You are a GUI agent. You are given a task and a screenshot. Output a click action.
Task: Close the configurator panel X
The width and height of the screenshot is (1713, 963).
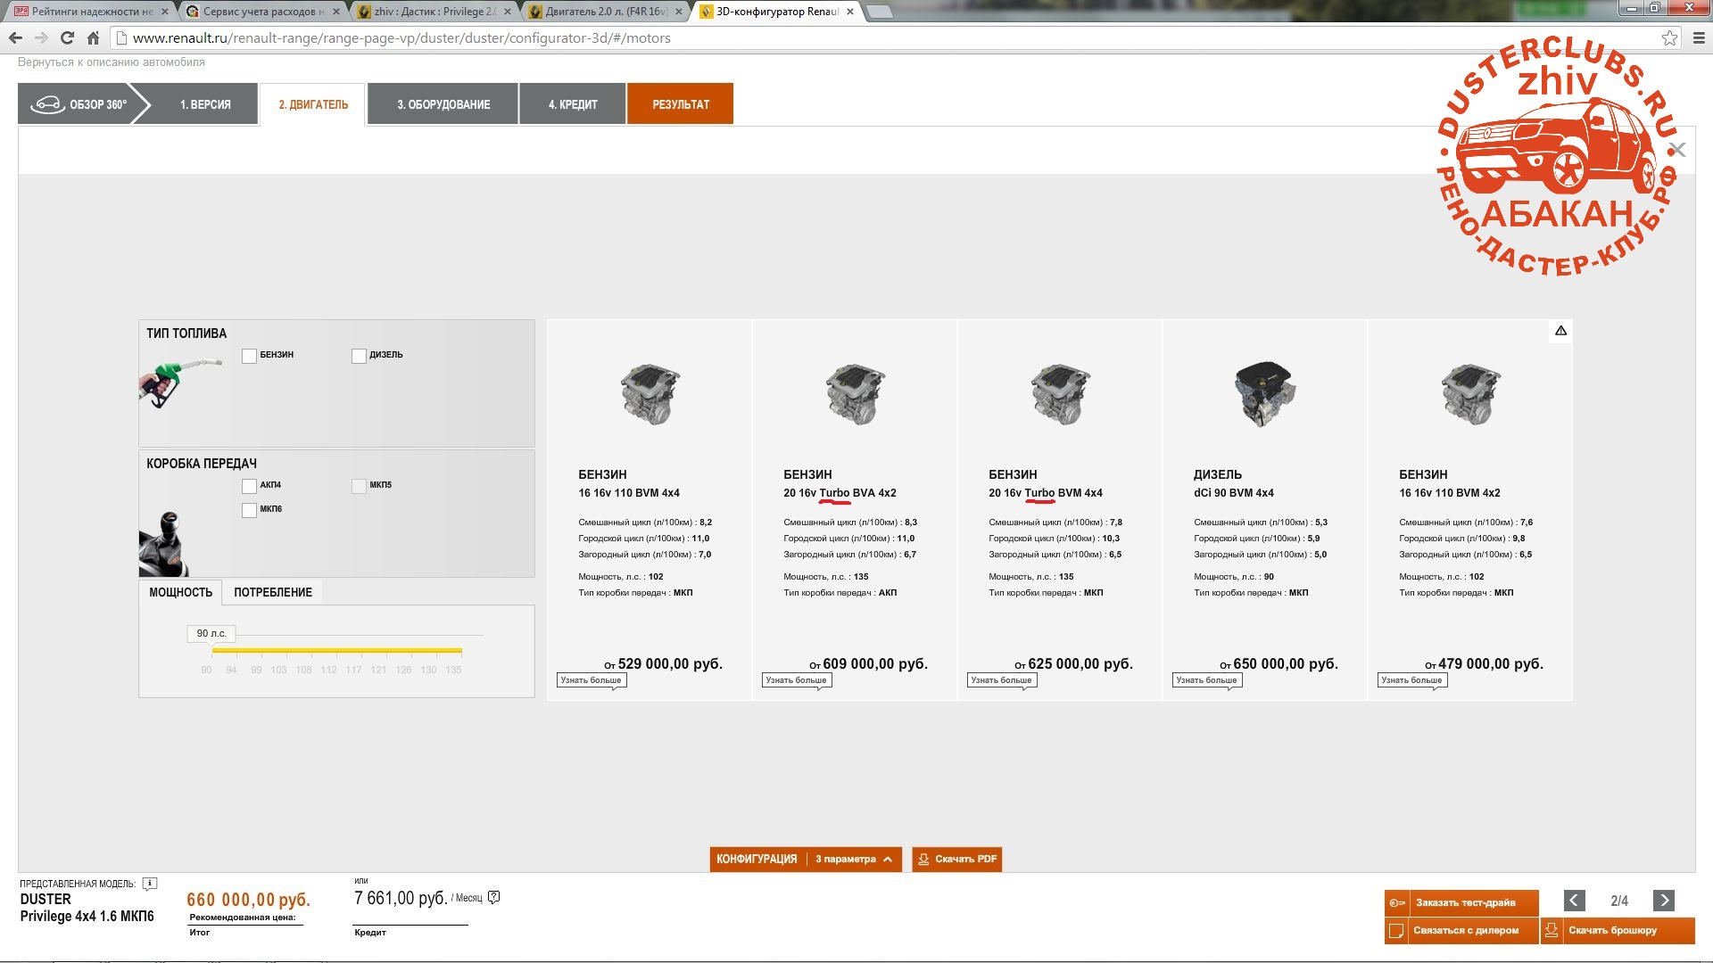1677,150
